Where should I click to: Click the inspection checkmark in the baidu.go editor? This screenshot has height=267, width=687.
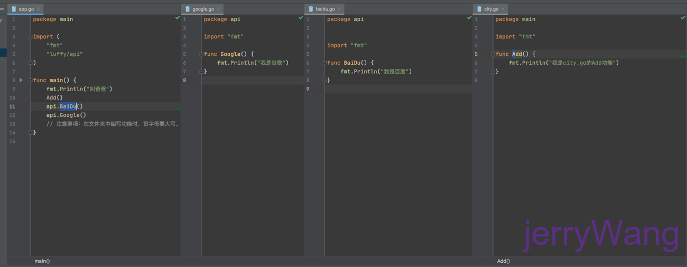[469, 18]
